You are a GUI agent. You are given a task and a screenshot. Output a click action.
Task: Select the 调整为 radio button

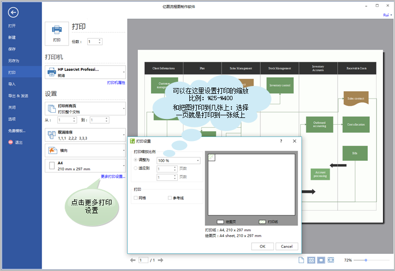(136, 160)
